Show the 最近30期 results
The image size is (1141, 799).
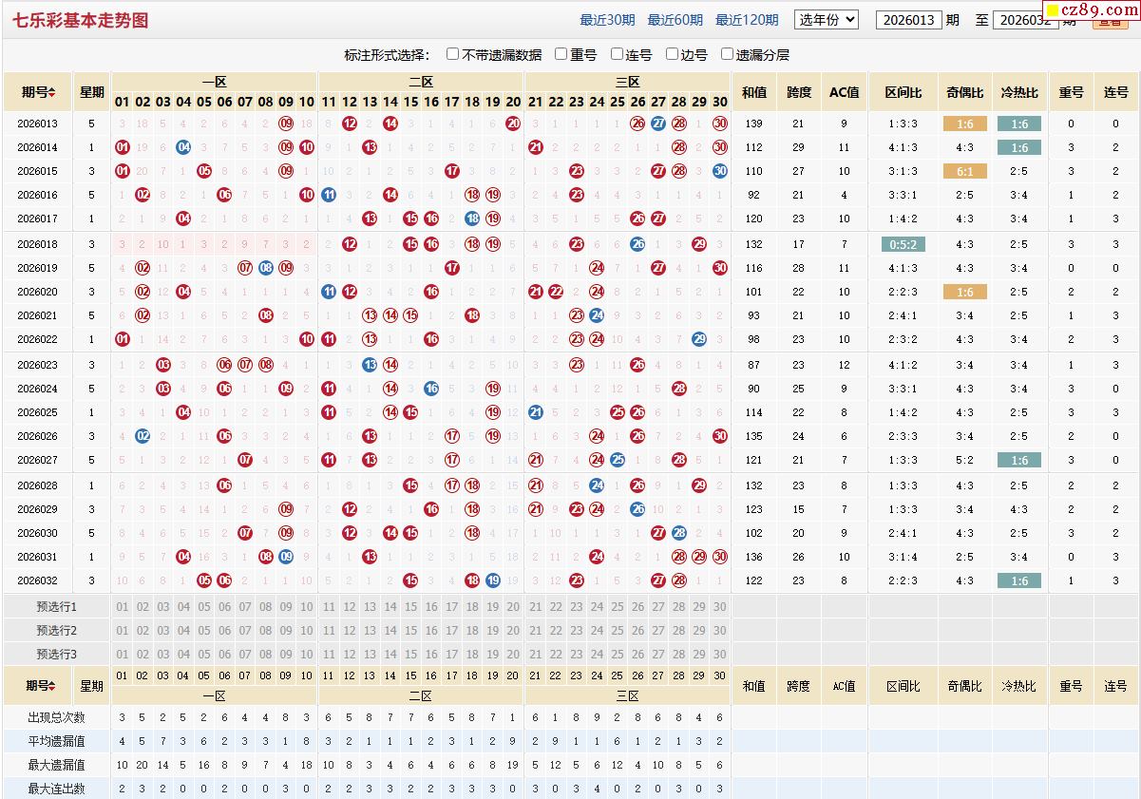point(607,20)
